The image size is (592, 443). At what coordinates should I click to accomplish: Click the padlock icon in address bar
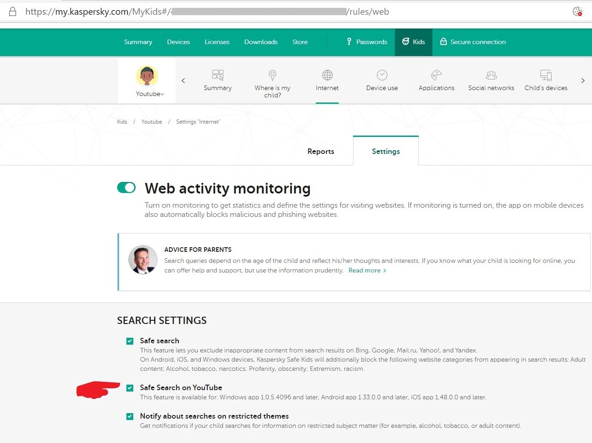(x=13, y=11)
